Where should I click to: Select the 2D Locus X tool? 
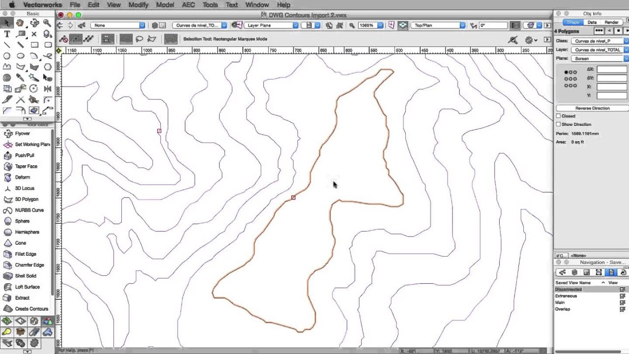pyautogui.click(x=34, y=34)
